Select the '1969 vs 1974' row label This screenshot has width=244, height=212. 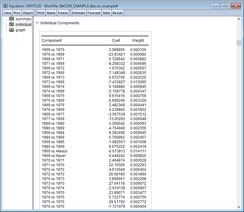coord(53,86)
